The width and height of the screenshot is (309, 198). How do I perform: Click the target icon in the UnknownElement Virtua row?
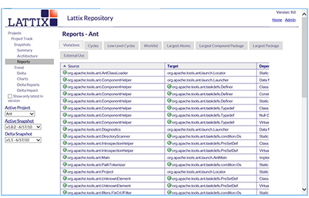click(x=169, y=186)
